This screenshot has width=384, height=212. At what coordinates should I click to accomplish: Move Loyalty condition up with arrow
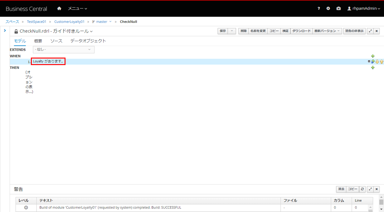[x=382, y=62]
